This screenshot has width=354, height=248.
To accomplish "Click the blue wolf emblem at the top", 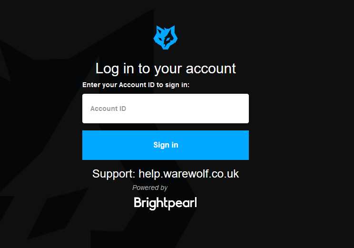I will click(x=166, y=38).
